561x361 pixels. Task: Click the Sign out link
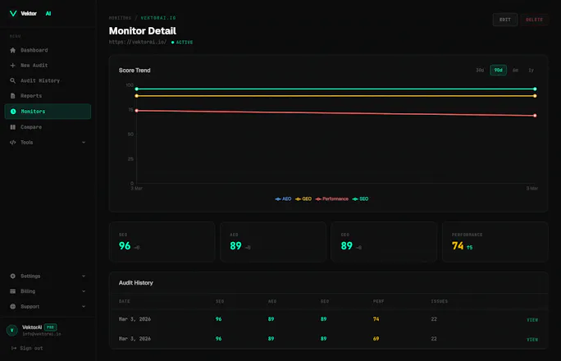(27, 348)
